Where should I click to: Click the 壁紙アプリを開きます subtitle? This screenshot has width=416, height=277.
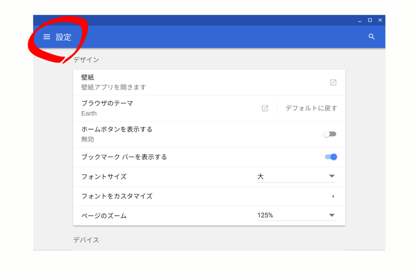(x=114, y=87)
